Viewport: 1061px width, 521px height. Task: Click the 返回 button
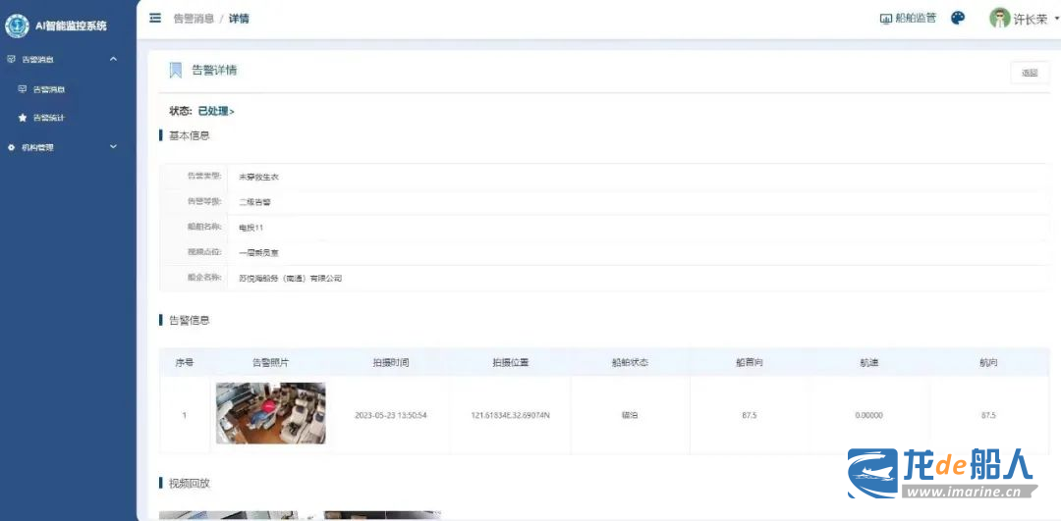pyautogui.click(x=1030, y=73)
